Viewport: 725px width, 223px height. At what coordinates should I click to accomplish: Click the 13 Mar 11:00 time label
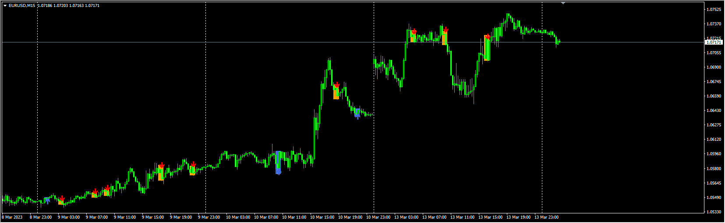462,217
